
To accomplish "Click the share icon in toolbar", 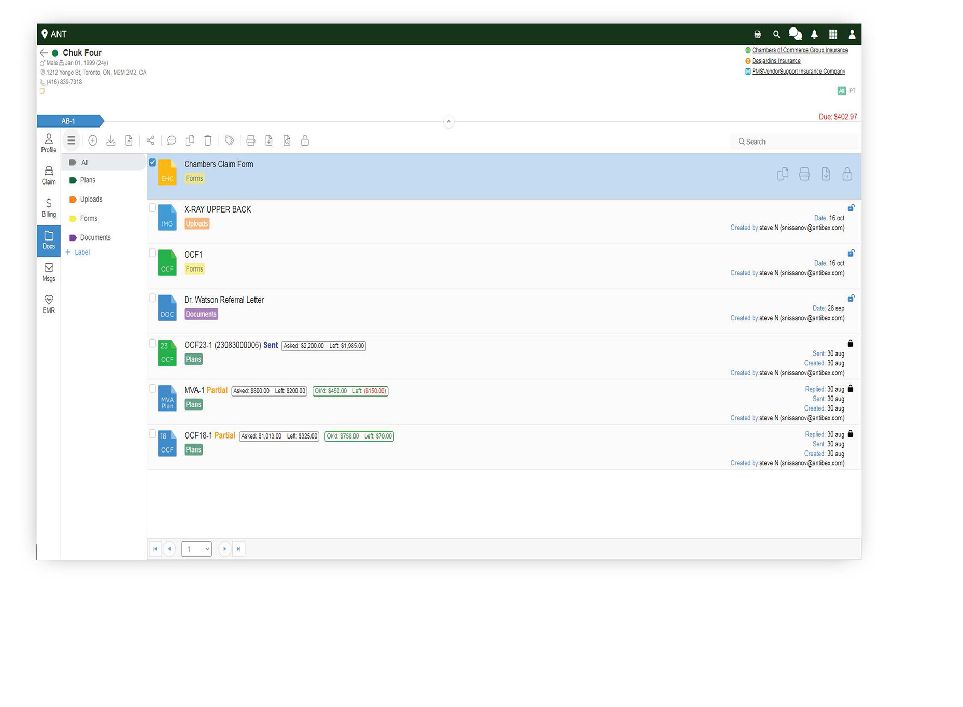I will [x=150, y=140].
